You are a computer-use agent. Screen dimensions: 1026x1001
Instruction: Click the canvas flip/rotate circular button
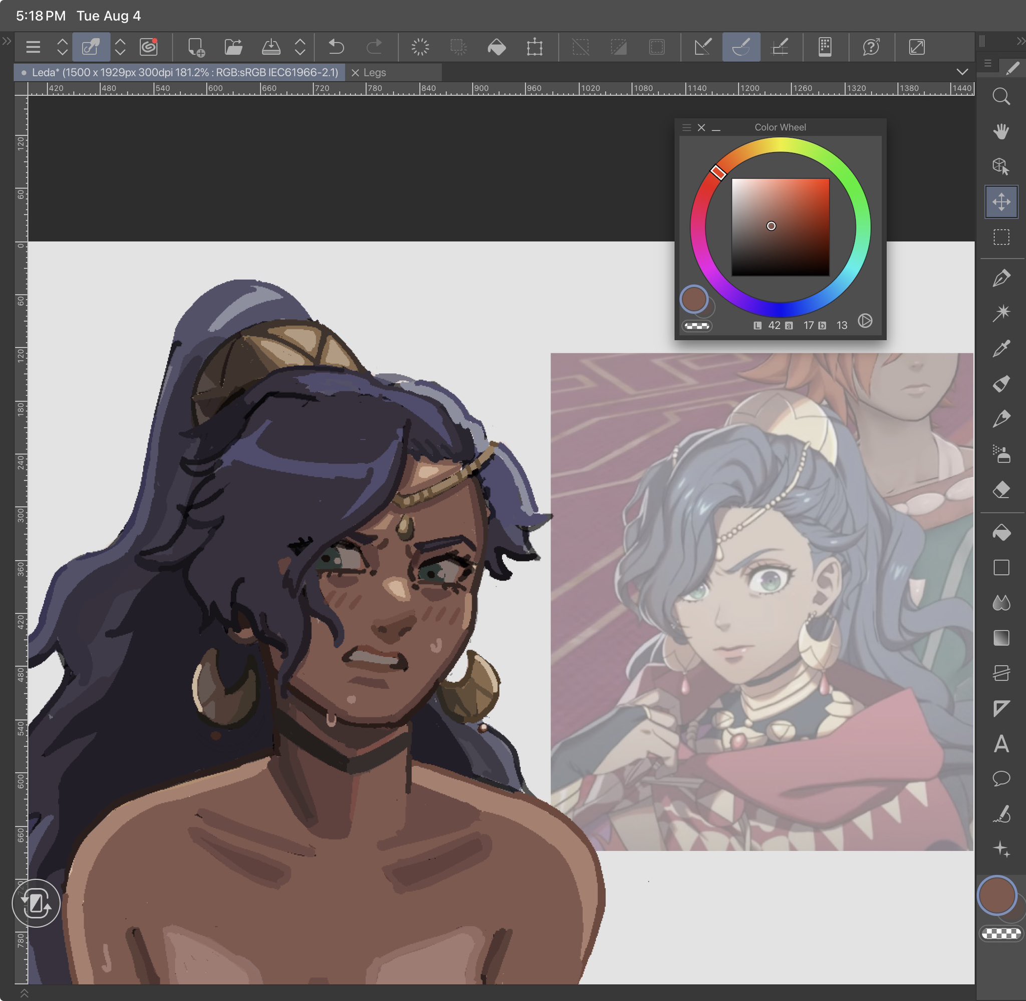point(36,903)
